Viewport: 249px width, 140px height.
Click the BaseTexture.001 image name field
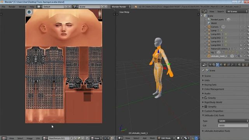tap(59, 138)
